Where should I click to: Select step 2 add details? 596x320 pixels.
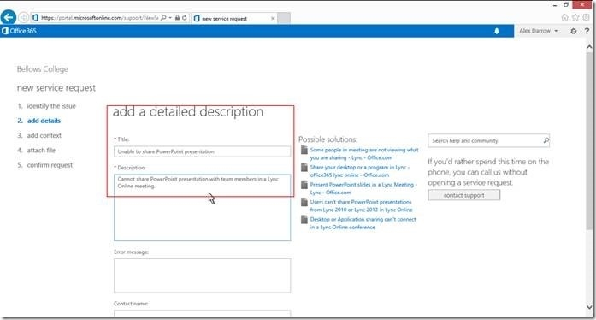pos(38,121)
